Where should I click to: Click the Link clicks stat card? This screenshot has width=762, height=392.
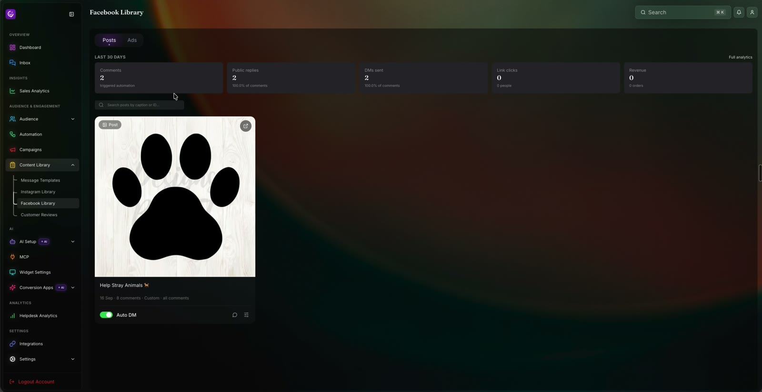556,78
